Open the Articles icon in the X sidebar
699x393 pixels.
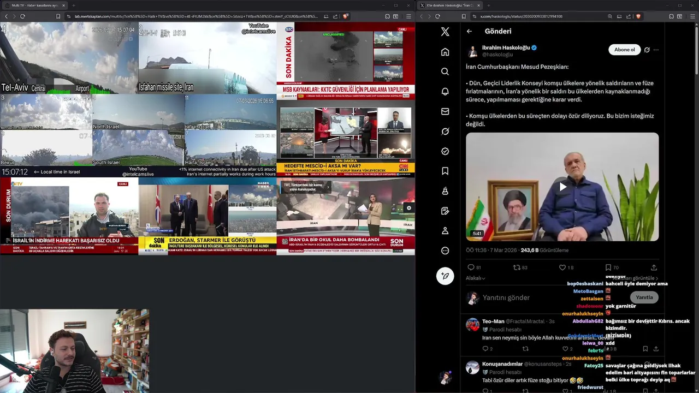click(445, 211)
